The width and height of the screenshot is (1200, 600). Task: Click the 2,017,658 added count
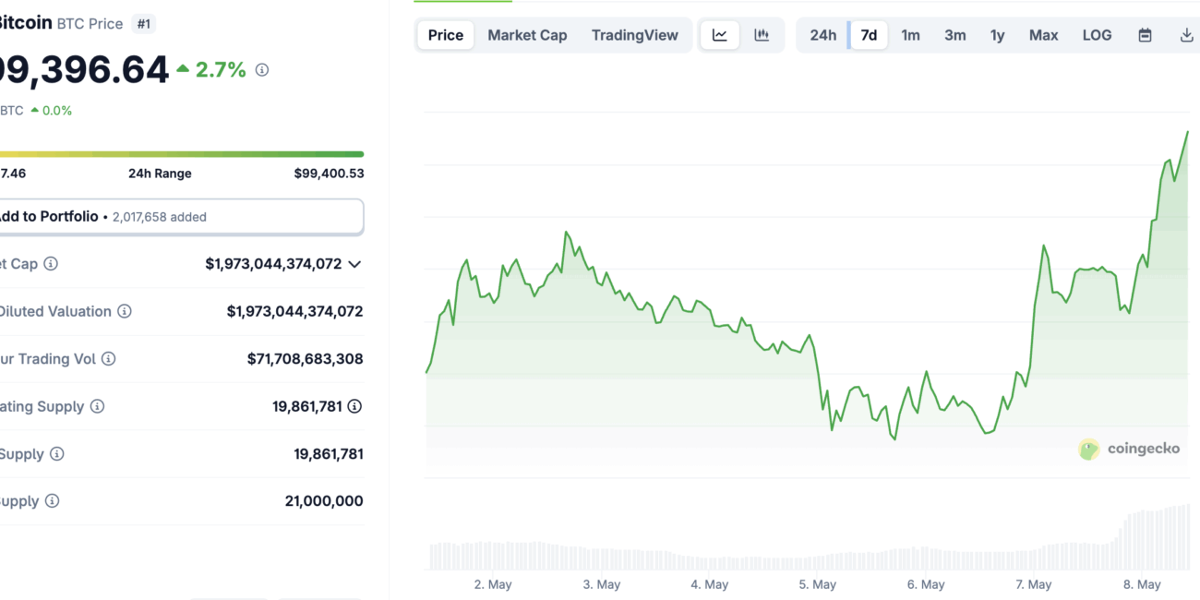coord(160,217)
